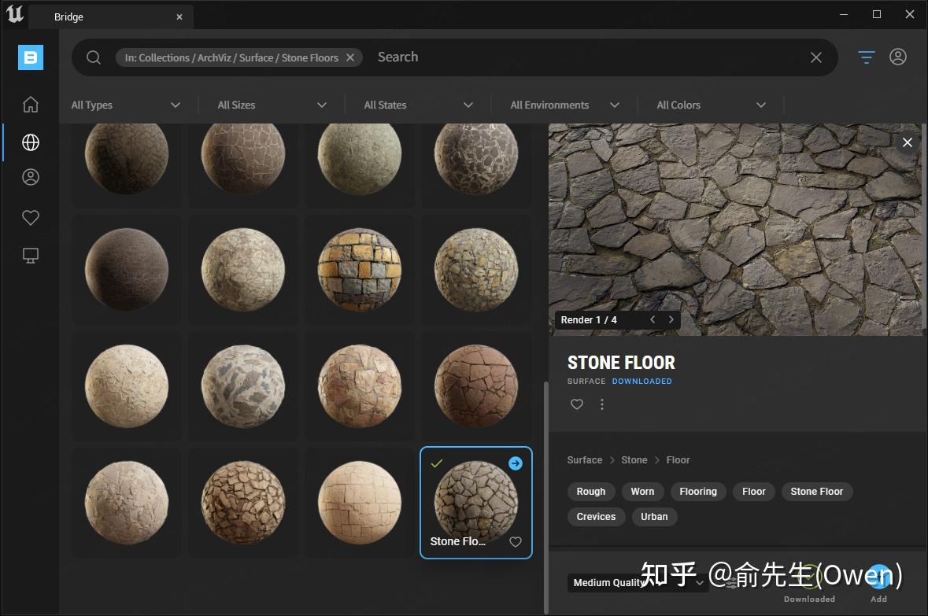
Task: Select the globe Browse icon in sidebar
Action: click(x=31, y=142)
